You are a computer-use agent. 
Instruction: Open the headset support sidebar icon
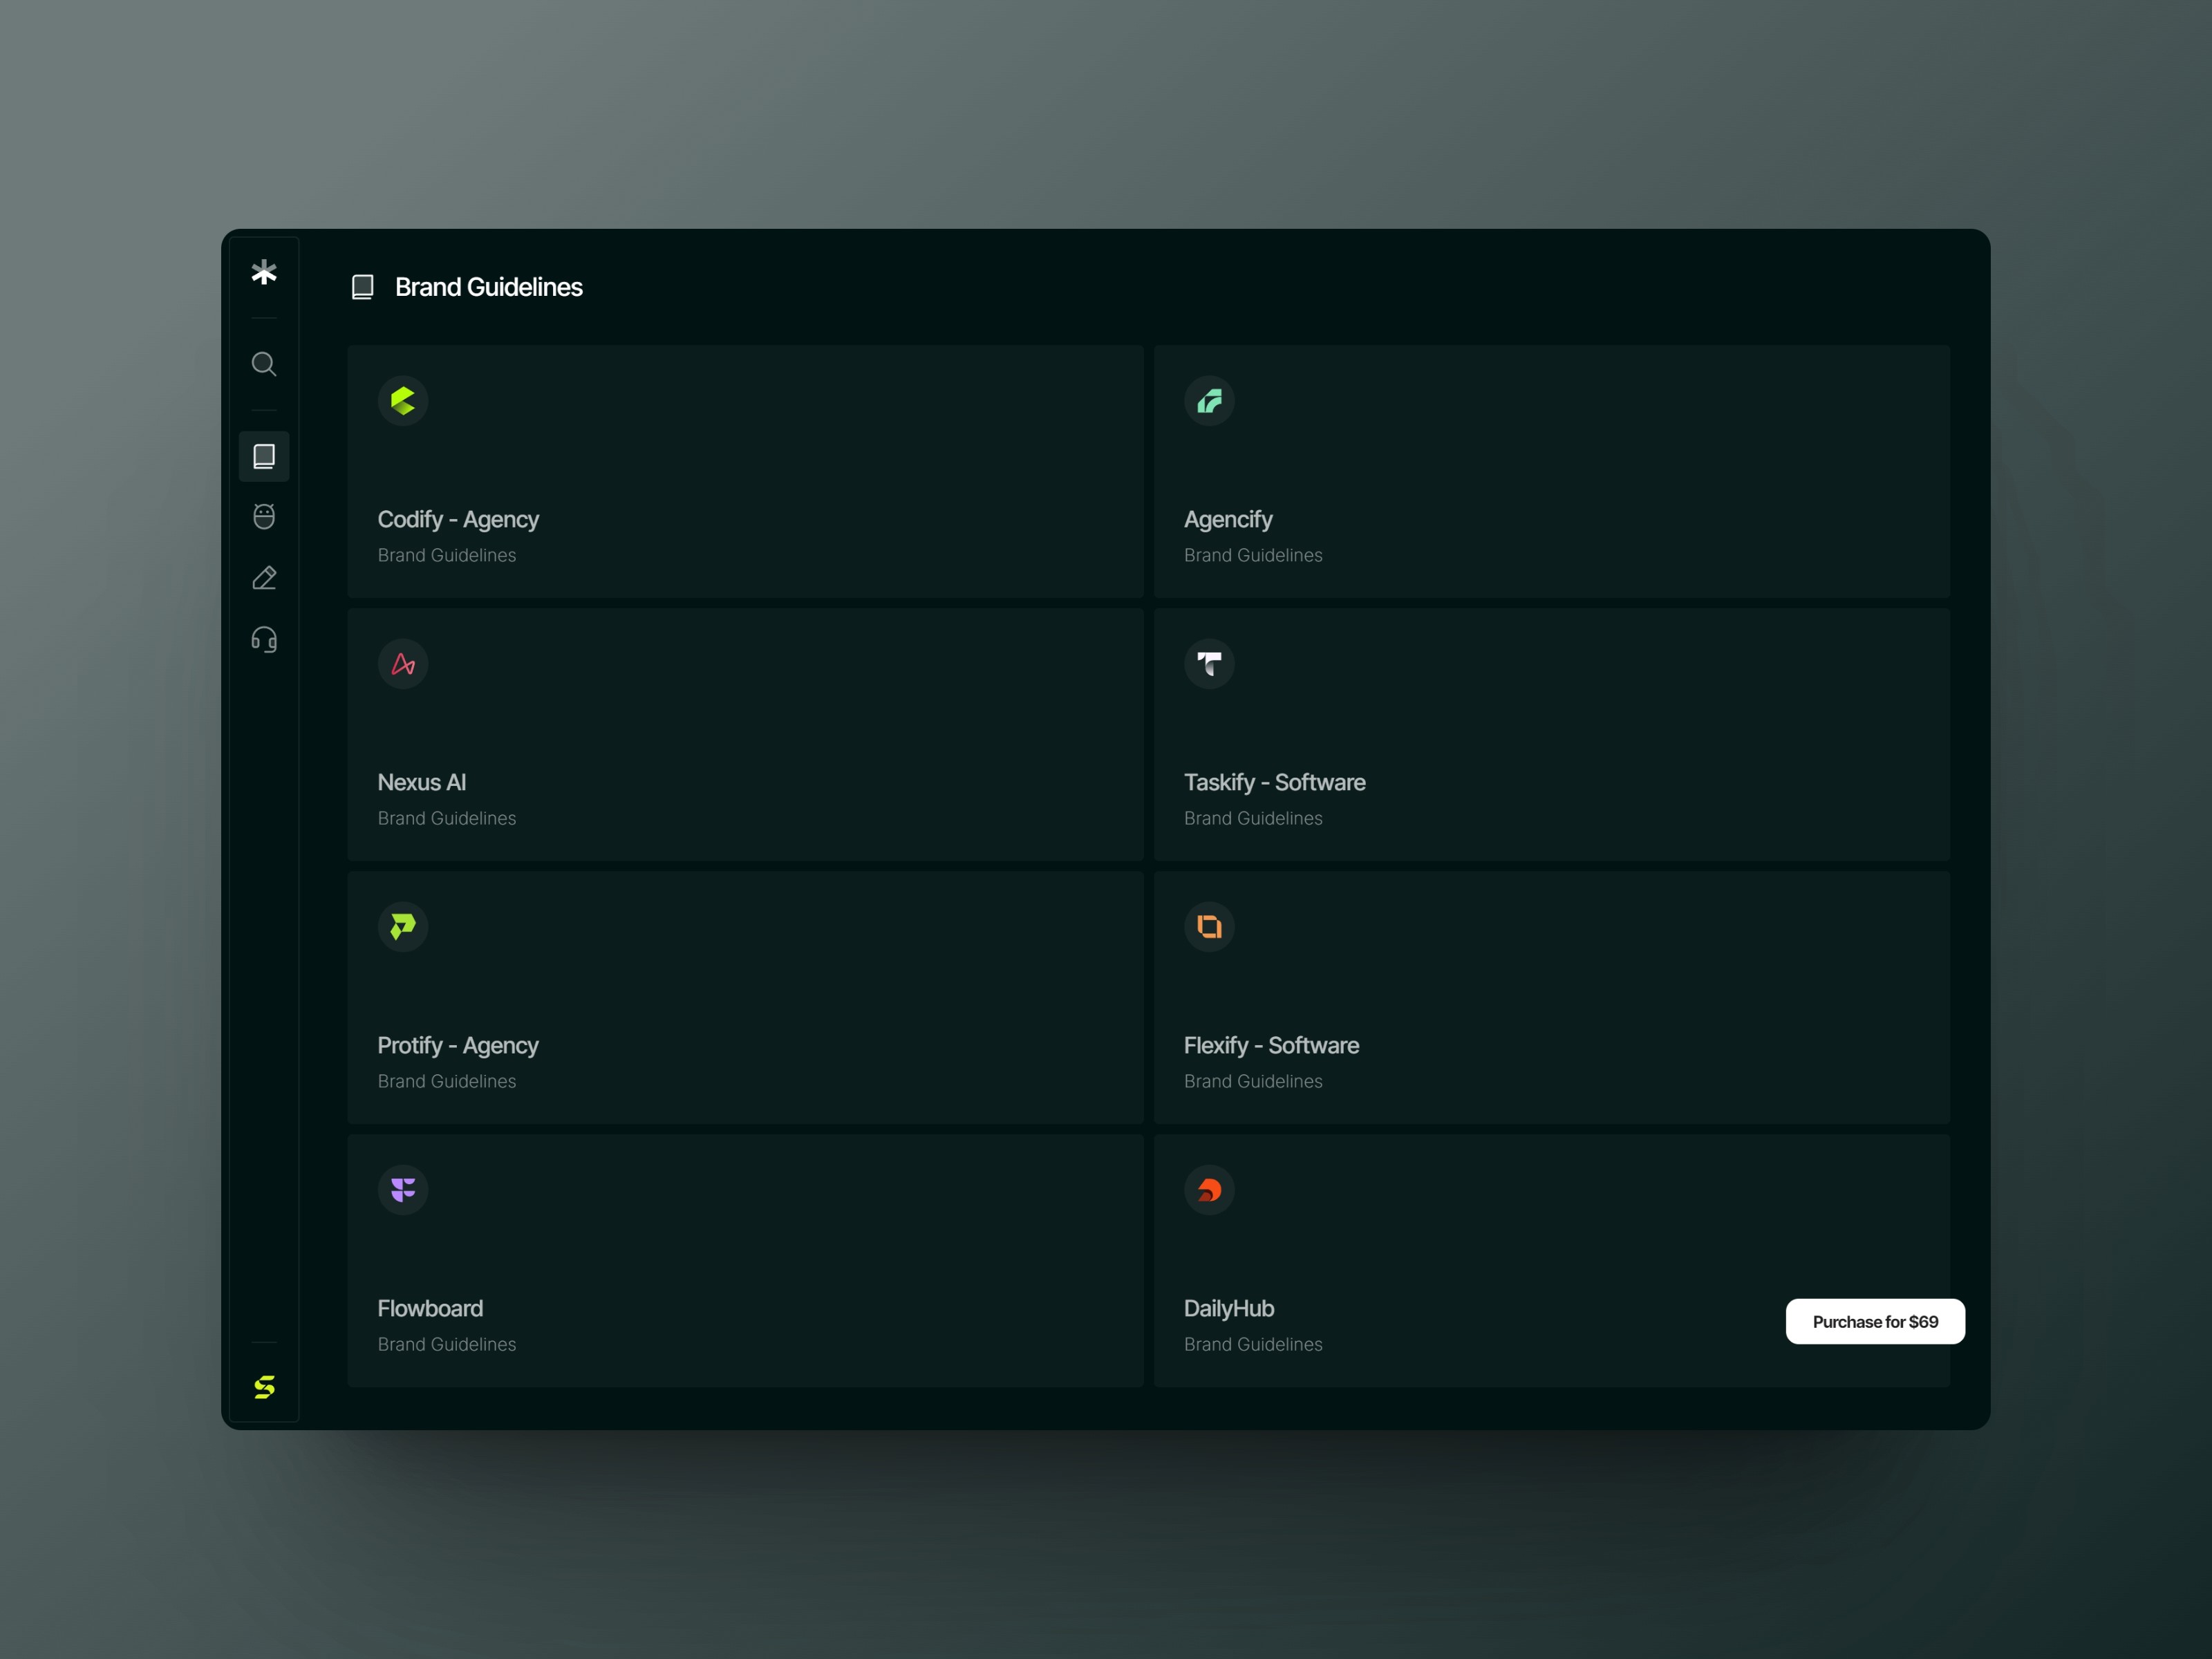click(x=264, y=640)
